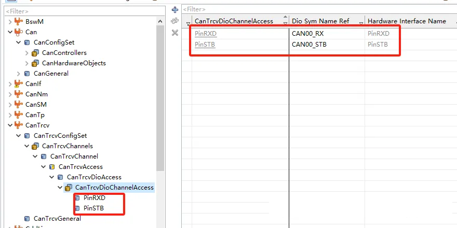The image size is (457, 228).
Task: Expand the BswM tree node
Action: coord(10,22)
